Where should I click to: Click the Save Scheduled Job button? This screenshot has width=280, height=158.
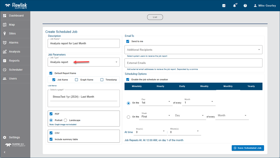248,148
